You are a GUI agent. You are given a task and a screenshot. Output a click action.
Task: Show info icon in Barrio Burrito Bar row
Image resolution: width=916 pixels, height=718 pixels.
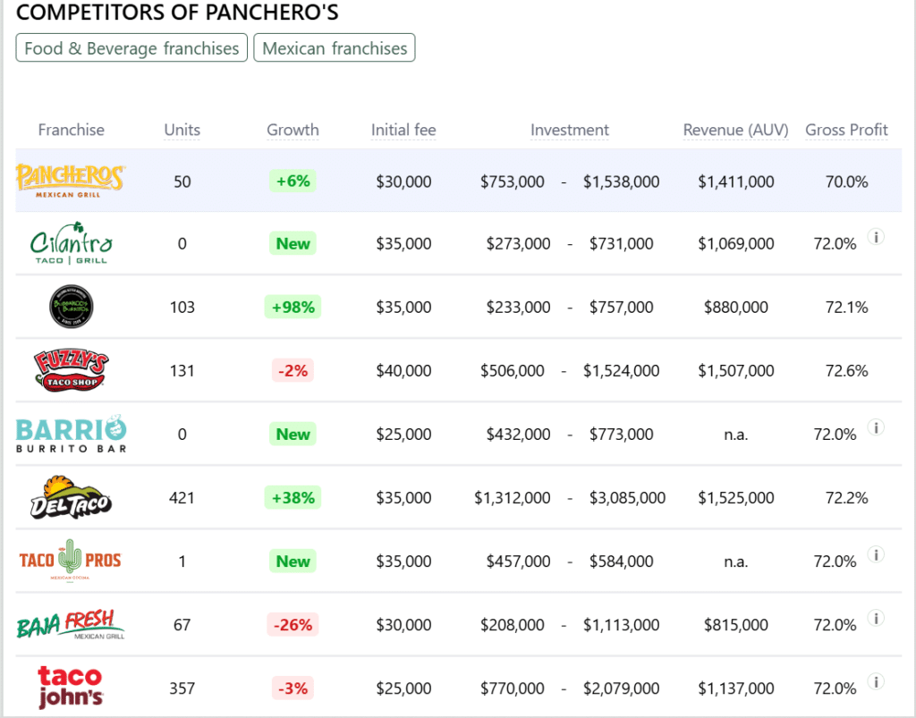click(876, 428)
